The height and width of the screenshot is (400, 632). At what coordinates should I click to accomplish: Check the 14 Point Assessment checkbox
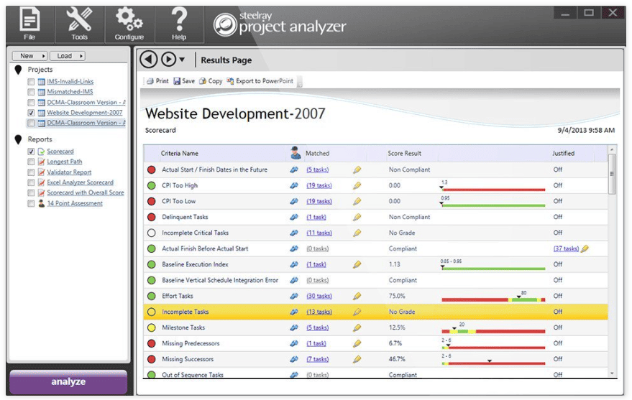(31, 204)
